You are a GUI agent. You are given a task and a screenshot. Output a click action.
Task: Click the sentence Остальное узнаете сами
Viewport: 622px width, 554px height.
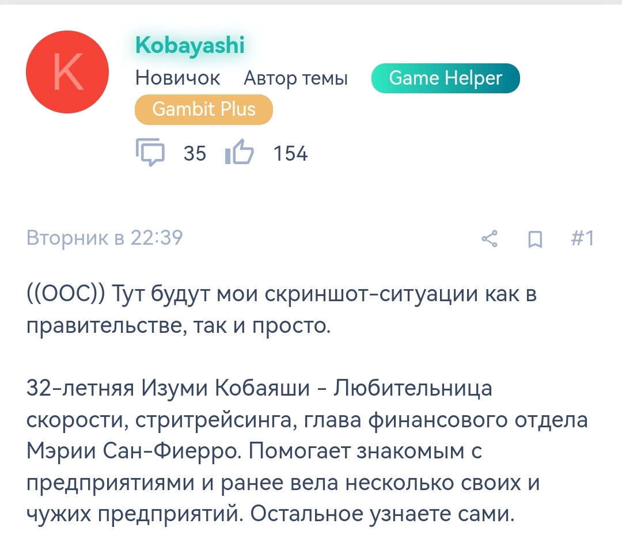pos(381,513)
